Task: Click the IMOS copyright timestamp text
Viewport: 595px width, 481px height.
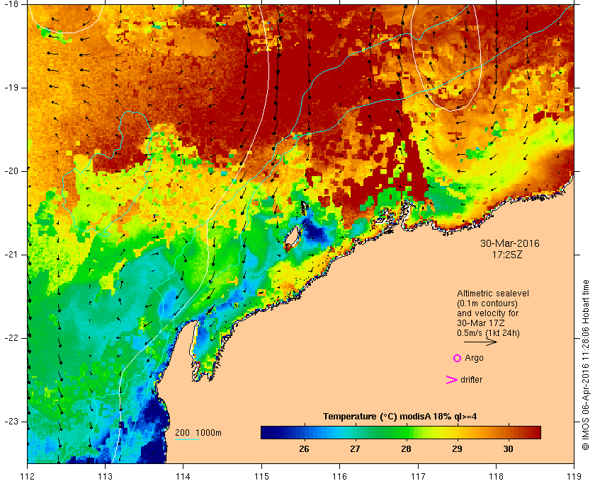Action: pos(585,365)
